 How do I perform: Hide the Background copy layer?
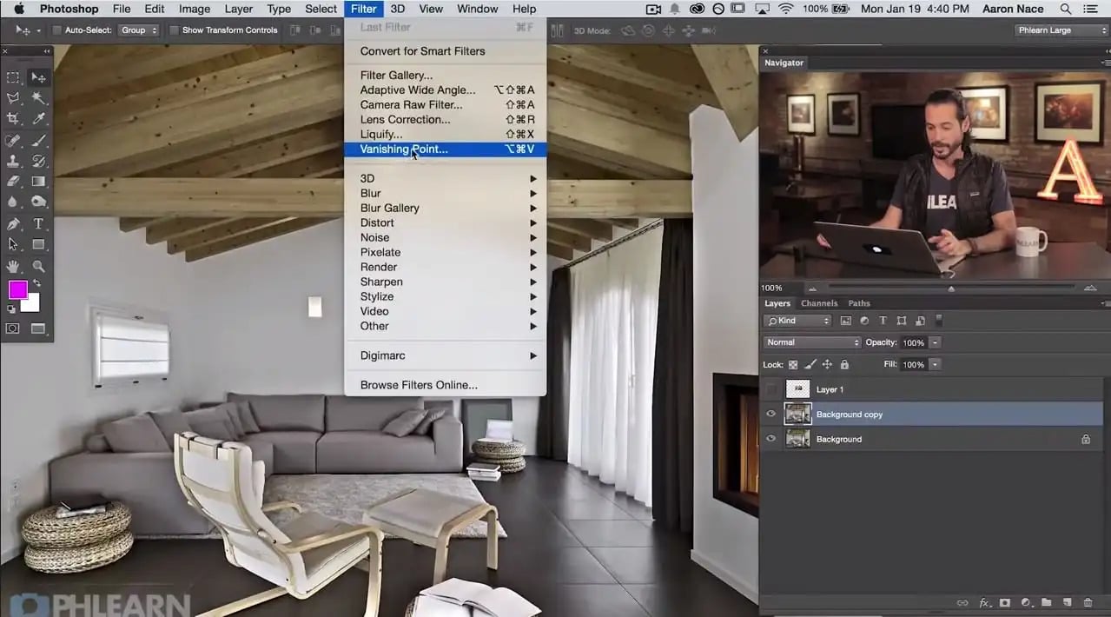[x=770, y=415]
